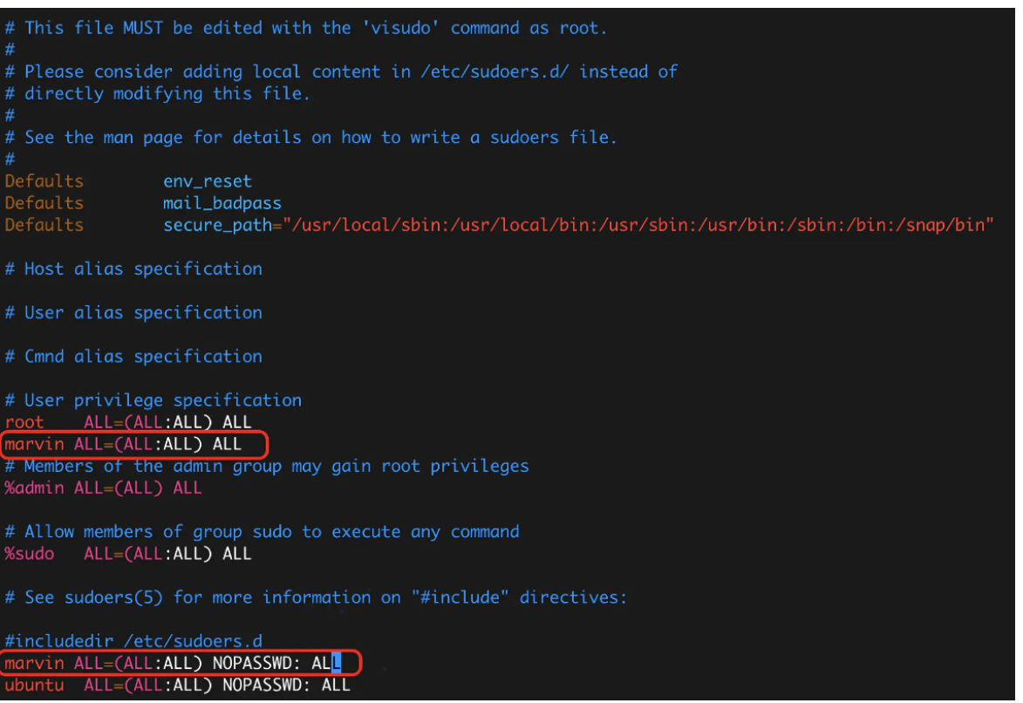Click the '# Cmnd alias specification' comment
Screen dimensions: 1023x703
[x=133, y=356]
